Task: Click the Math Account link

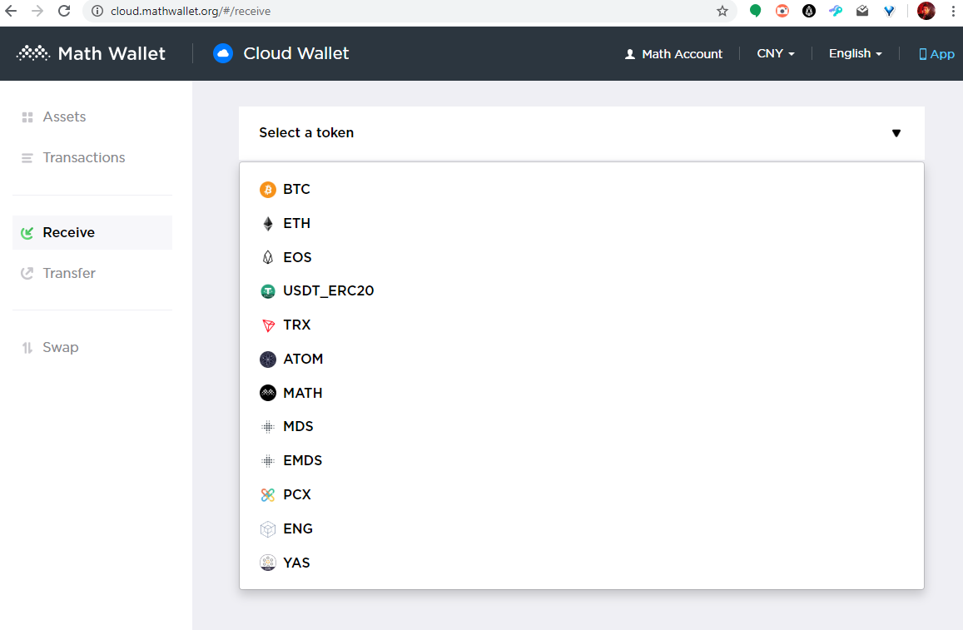Action: click(673, 54)
